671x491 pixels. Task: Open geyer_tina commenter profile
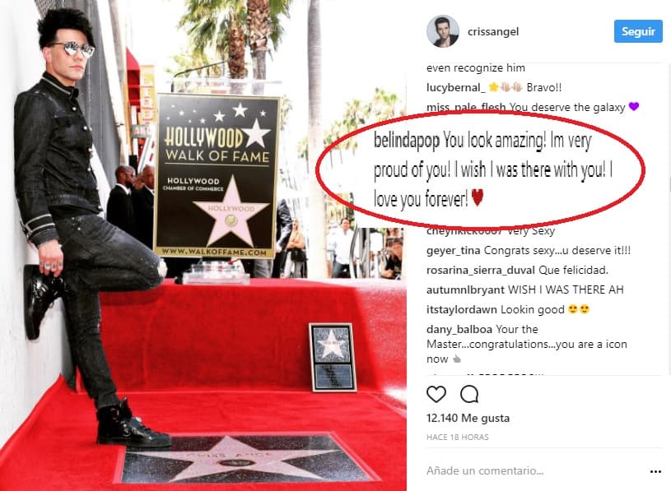coord(453,250)
